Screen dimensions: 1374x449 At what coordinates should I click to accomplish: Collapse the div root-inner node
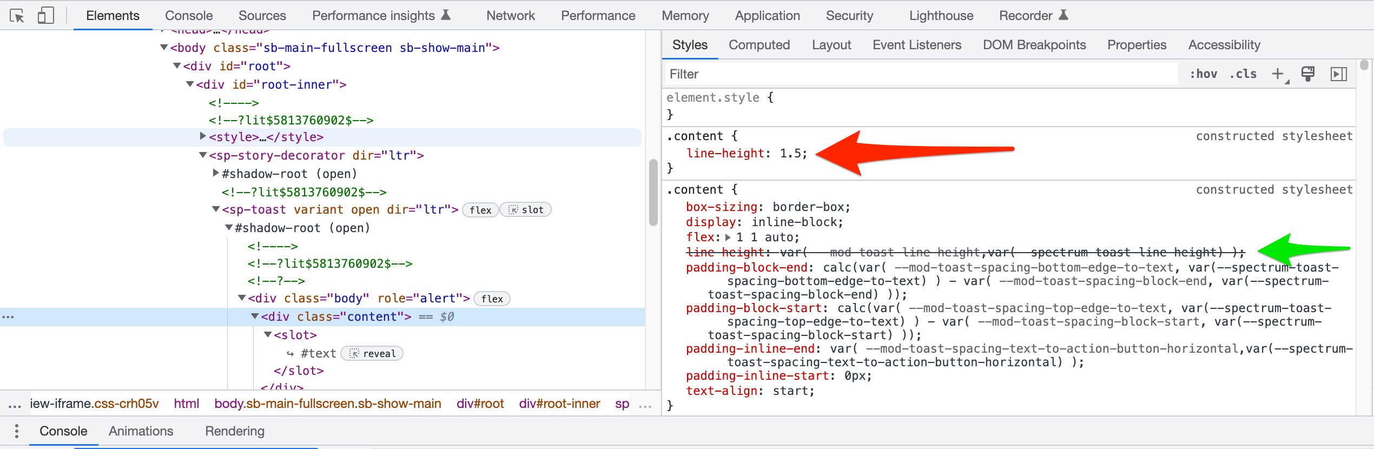coord(190,84)
